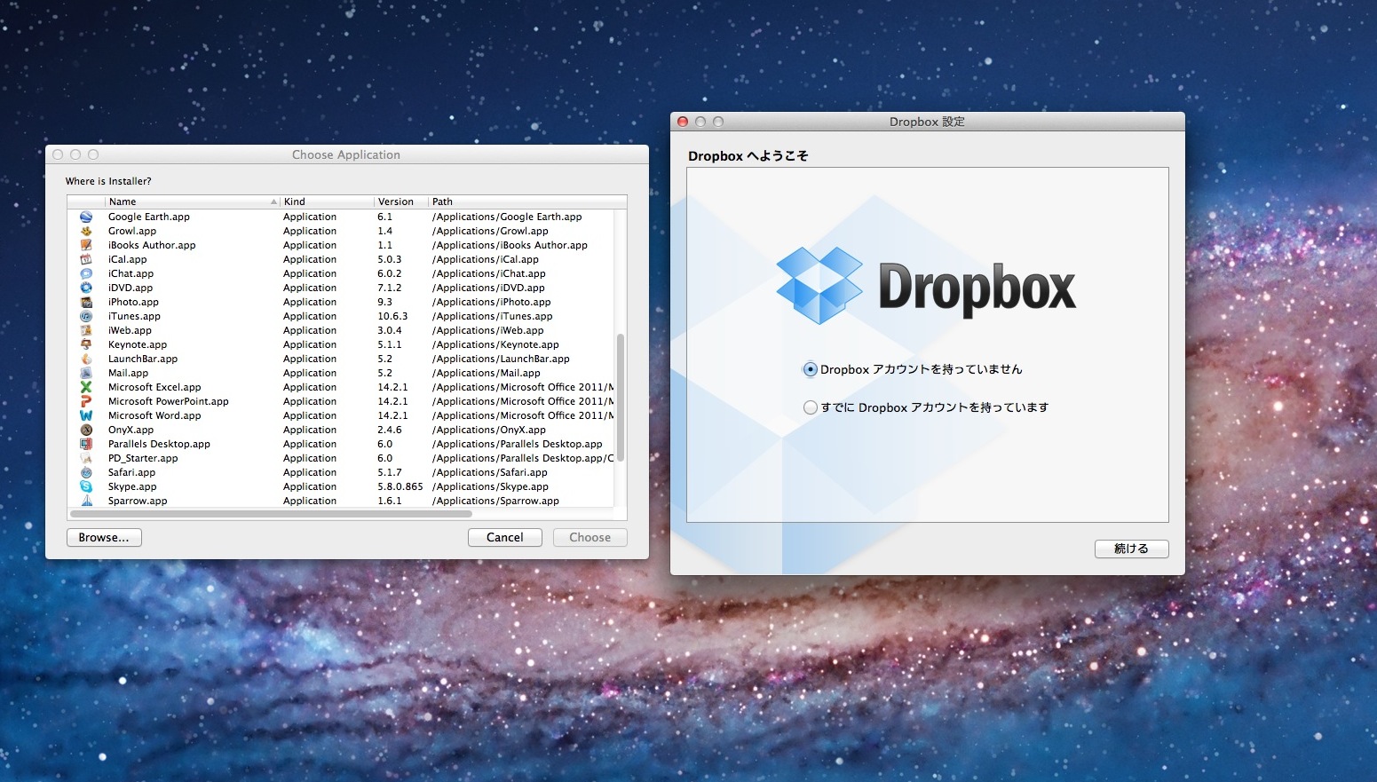1377x782 pixels.
Task: Select 'すでに Dropbox アカウントを持っています' radio button
Action: tap(810, 407)
